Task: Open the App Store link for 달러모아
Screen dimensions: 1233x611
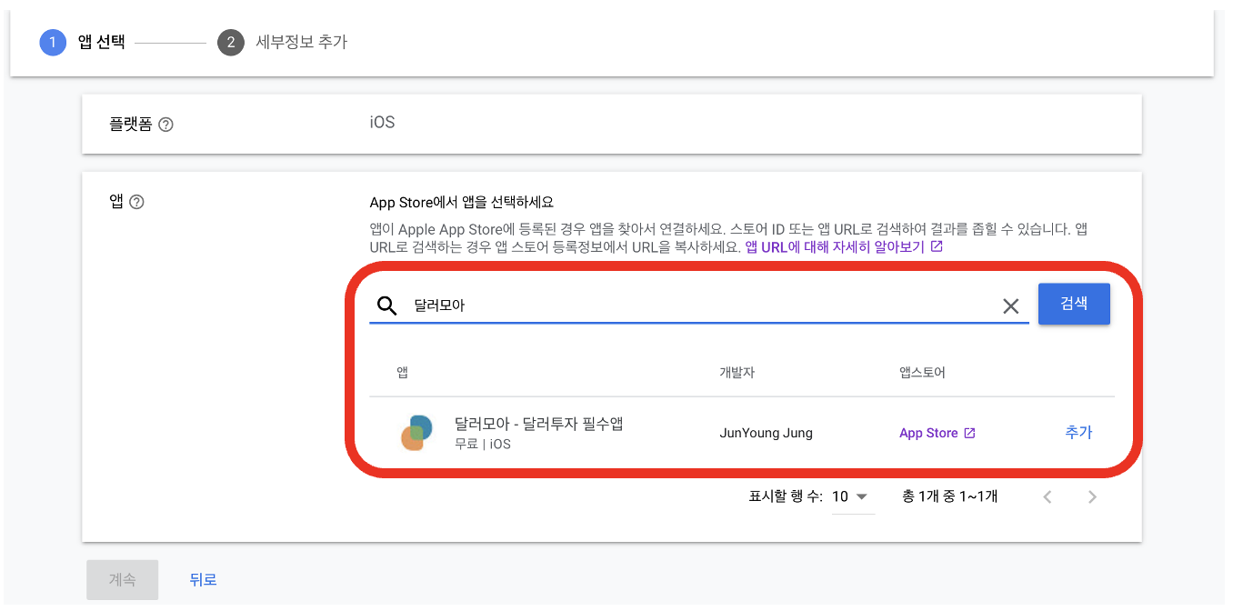Action: pos(937,433)
